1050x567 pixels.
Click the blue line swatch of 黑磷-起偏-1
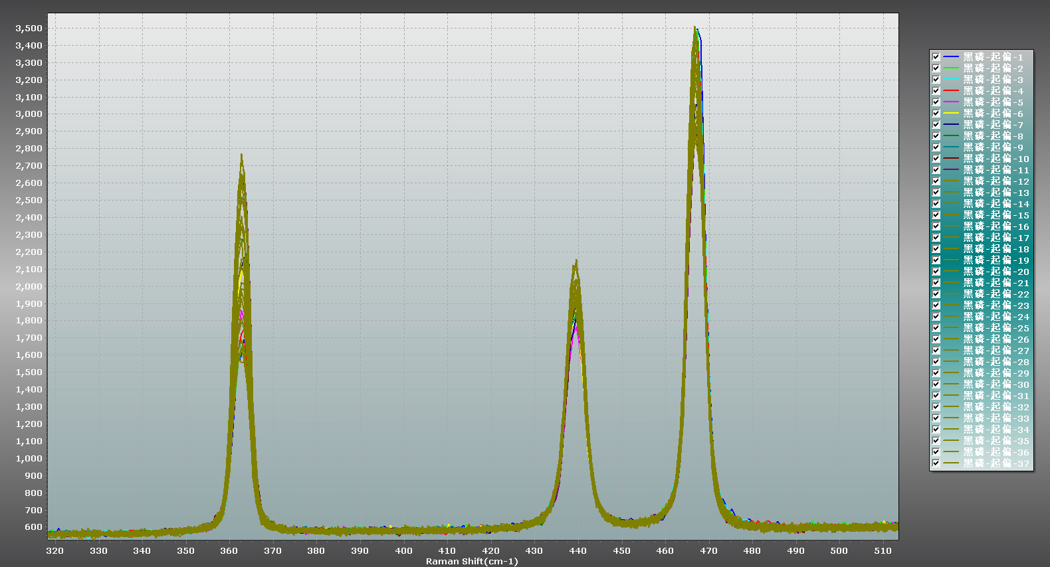tap(951, 57)
